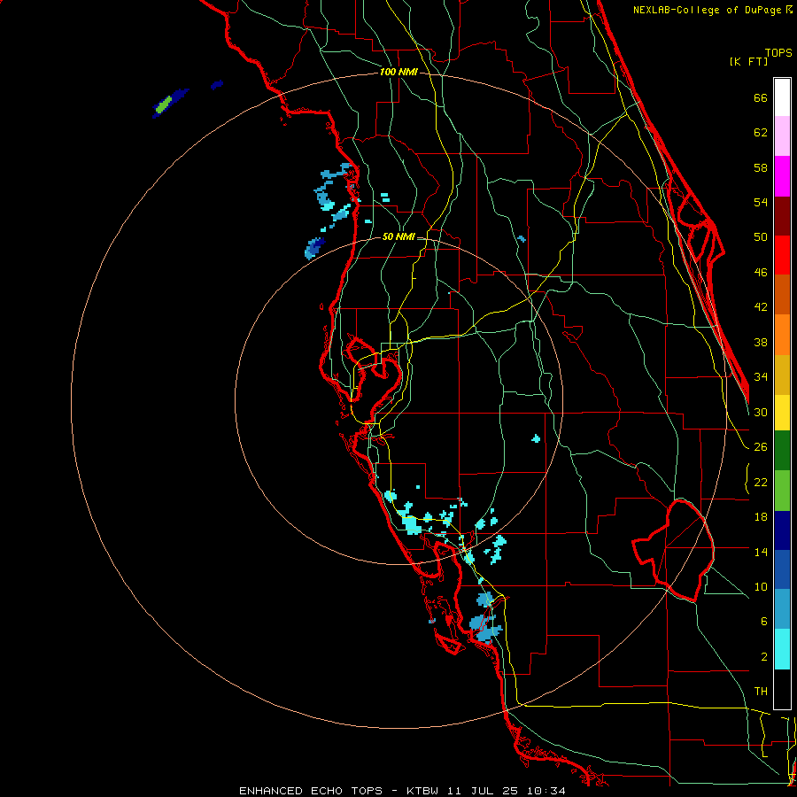Click the "42" legend value

[761, 307]
